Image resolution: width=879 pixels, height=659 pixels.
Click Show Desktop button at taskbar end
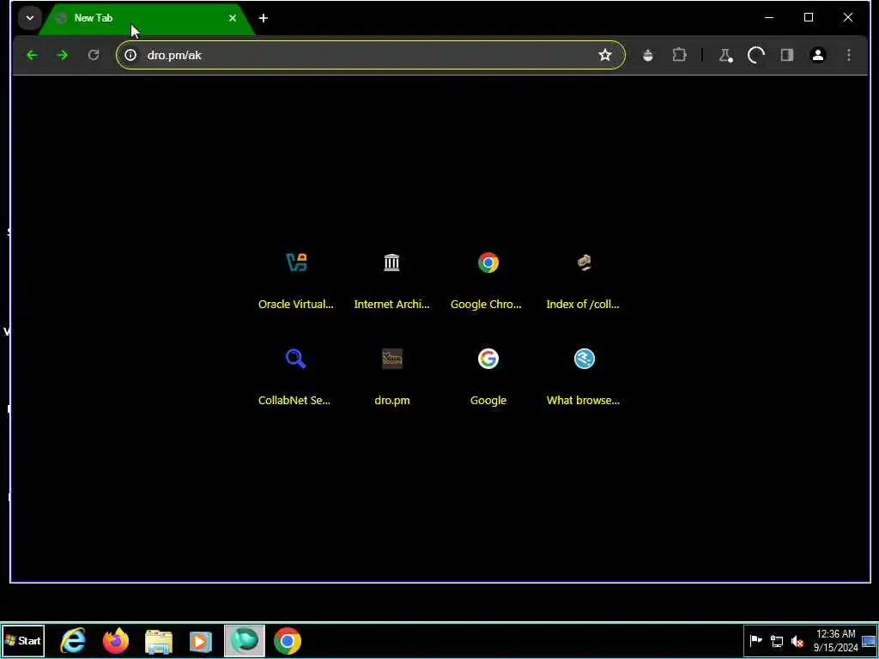click(870, 641)
